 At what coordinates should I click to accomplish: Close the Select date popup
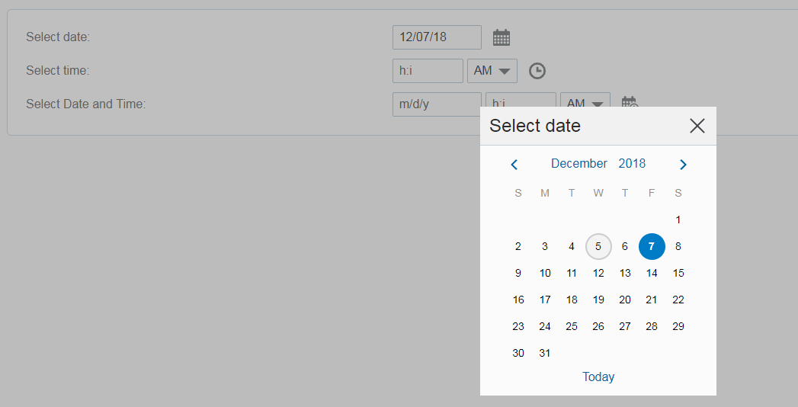697,126
